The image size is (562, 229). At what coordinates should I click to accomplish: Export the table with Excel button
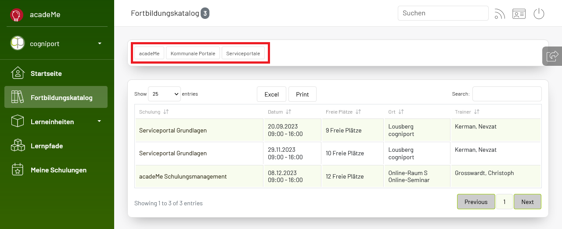click(271, 94)
